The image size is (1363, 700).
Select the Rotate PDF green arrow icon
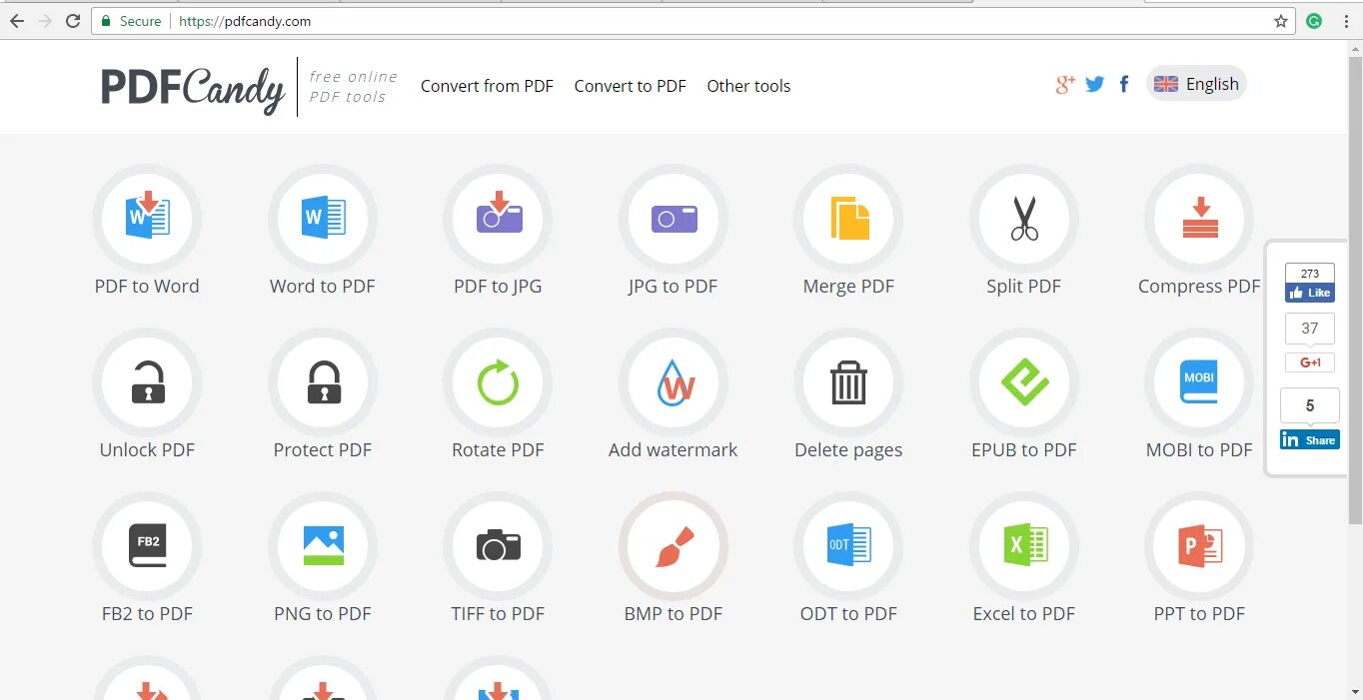498,382
